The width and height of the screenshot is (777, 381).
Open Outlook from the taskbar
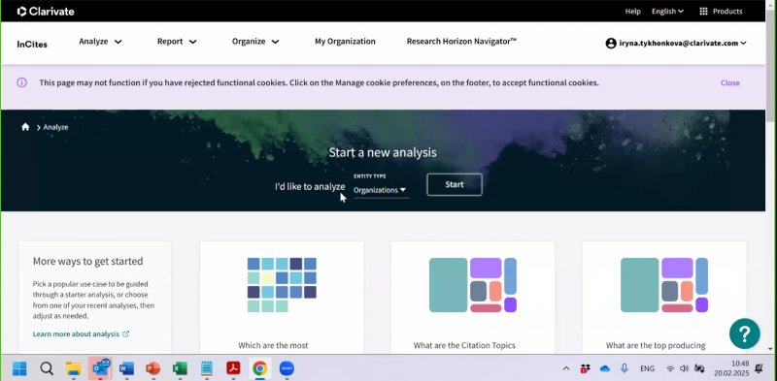click(101, 368)
